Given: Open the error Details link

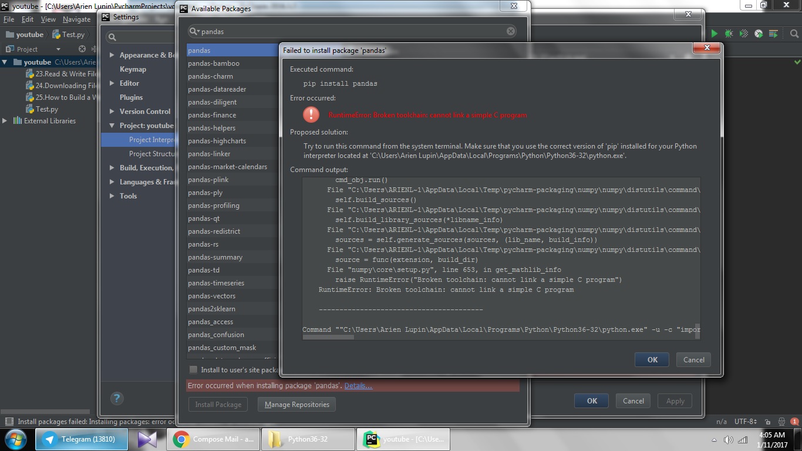Looking at the screenshot, I should [x=358, y=386].
